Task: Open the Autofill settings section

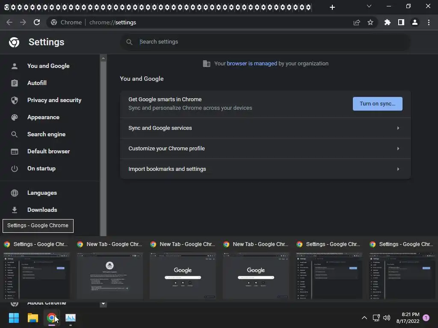Action: (x=37, y=83)
